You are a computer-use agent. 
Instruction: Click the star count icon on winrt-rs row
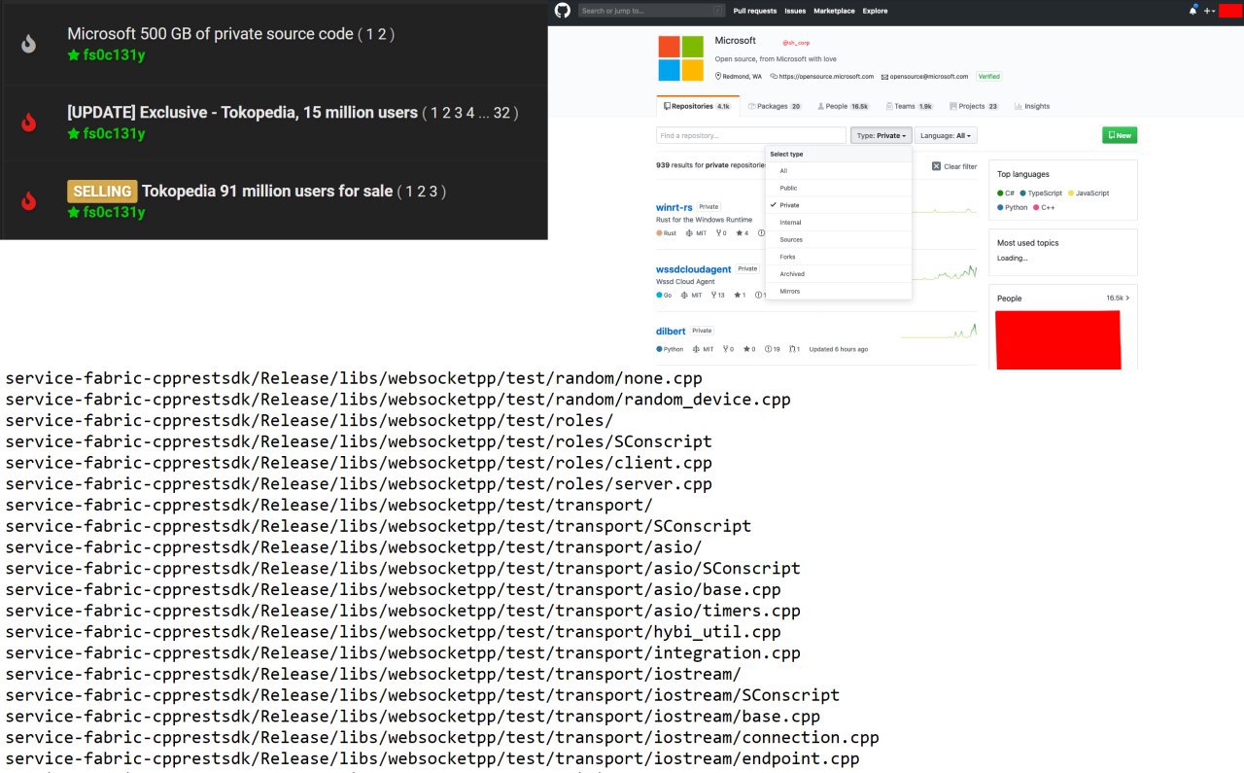click(739, 233)
